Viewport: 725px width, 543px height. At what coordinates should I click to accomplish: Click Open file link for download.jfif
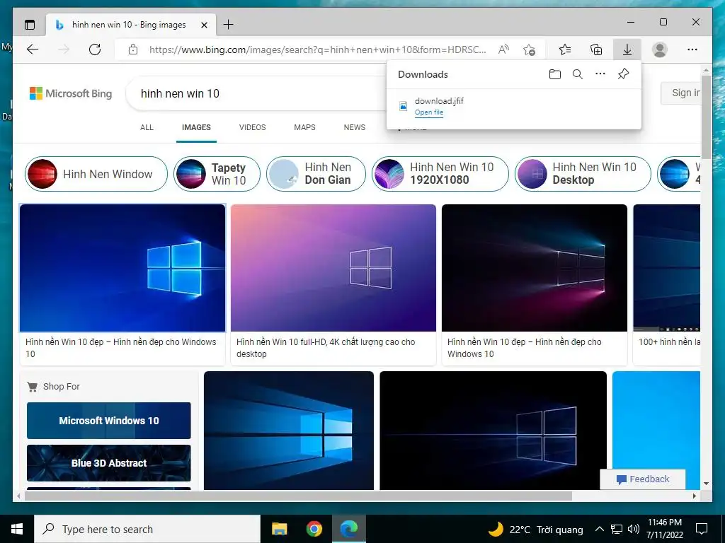coord(428,112)
